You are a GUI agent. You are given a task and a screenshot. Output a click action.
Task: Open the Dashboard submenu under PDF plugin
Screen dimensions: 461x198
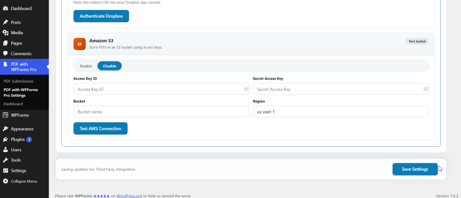click(13, 104)
